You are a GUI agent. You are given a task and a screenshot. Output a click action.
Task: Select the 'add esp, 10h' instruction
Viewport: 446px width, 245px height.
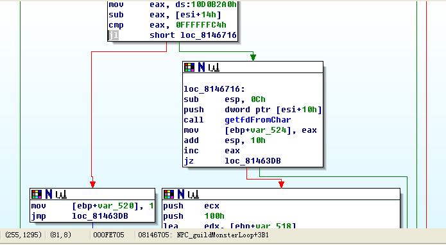tap(225, 140)
